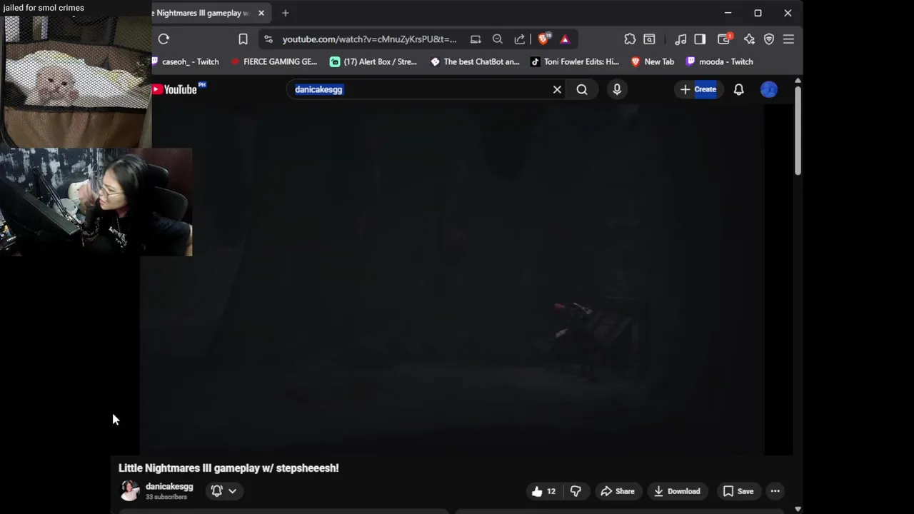Open the YouTube account avatar menu
914x514 pixels.
769,89
